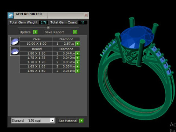This screenshot has width=176, height=132.
Task: Click the 1.60 X 1.60 size cell
Action: tap(36, 71)
